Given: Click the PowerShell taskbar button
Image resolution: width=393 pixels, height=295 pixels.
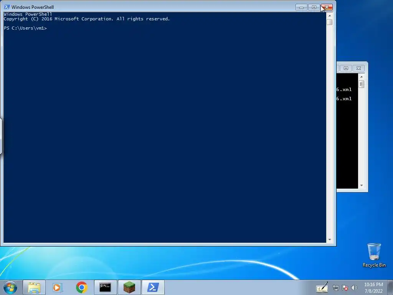Looking at the screenshot, I should pyautogui.click(x=153, y=287).
